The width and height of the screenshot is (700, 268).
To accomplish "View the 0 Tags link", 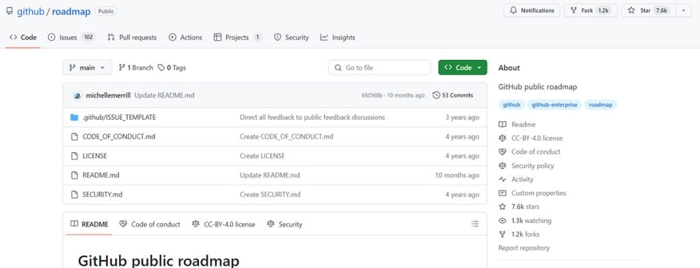I will 172,68.
